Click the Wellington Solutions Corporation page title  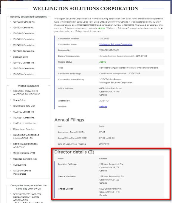tap(86, 9)
